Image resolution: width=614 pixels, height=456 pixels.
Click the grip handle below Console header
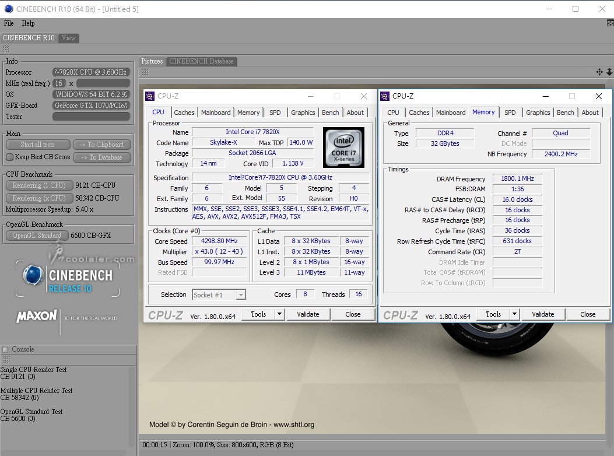(x=6, y=359)
